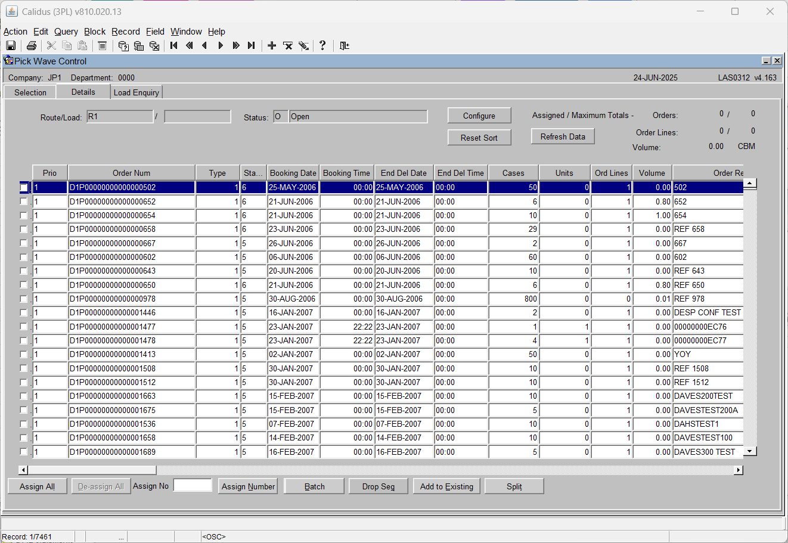Click the Assign Number button
The image size is (788, 543).
click(x=248, y=486)
